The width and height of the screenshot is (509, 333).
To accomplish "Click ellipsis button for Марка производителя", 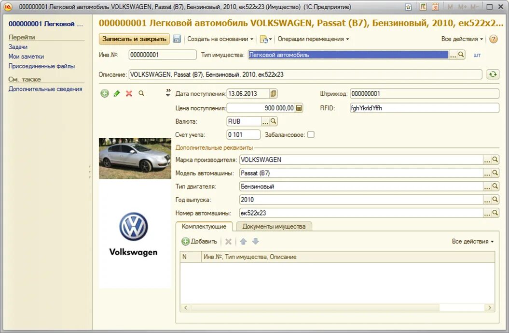I will pyautogui.click(x=487, y=159).
